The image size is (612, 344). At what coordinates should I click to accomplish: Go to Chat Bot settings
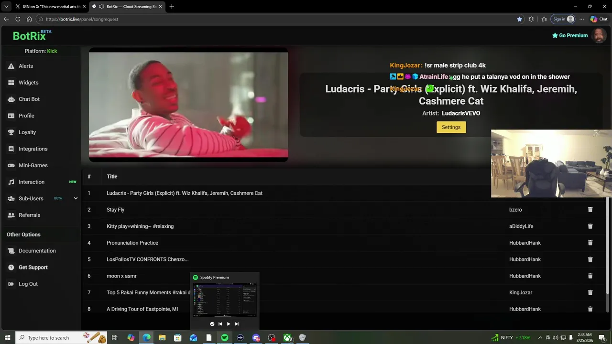29,99
